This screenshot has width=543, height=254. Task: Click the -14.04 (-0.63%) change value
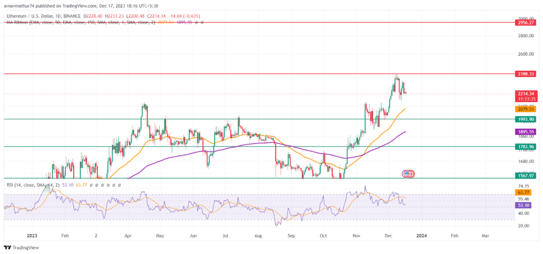pos(184,16)
